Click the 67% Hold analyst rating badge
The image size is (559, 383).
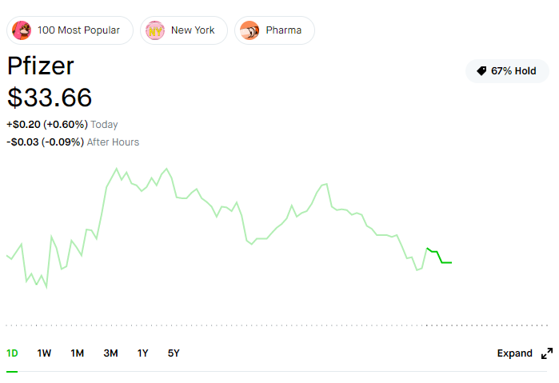[x=507, y=71]
